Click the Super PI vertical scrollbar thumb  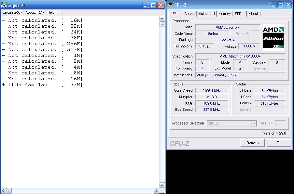click(162, 24)
